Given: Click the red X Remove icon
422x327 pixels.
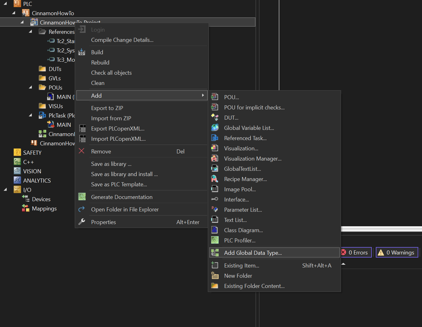Looking at the screenshot, I should coord(82,151).
